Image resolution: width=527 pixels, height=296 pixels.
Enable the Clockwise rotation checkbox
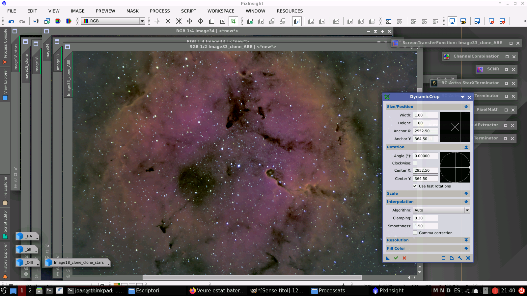point(415,163)
